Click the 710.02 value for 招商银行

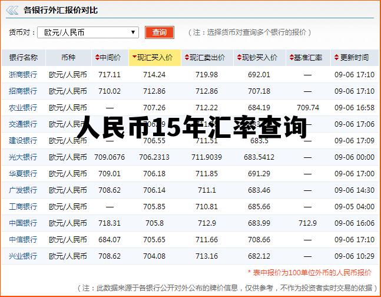[110, 91]
